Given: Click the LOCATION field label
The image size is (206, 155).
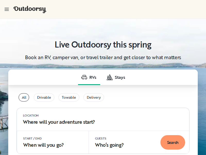Looking at the screenshot, I should tap(31, 115).
